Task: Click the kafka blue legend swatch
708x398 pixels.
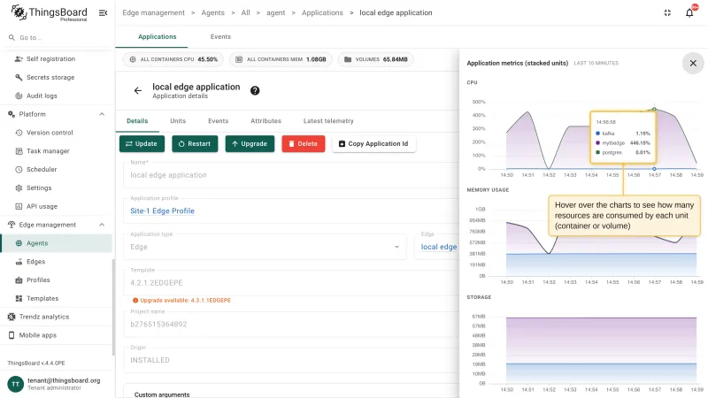Action: point(598,134)
